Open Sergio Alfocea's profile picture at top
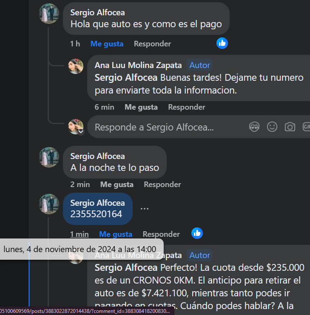 (49, 14)
